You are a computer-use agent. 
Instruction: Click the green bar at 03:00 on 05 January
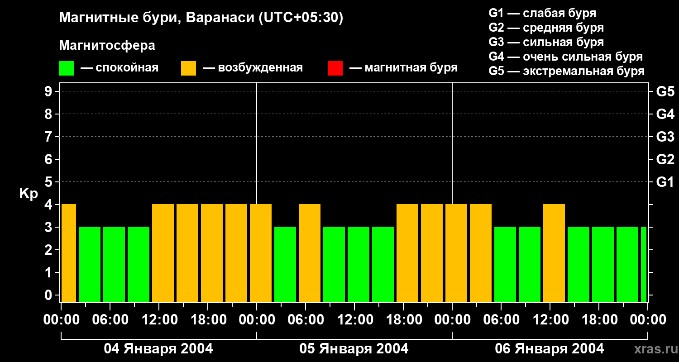[x=285, y=264]
